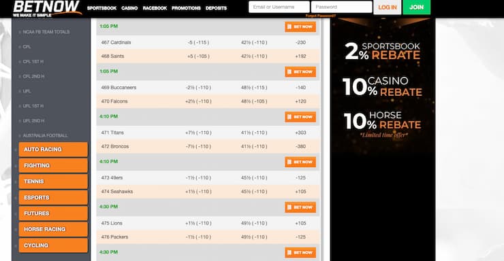Pick Saints moneyline +192
This screenshot has height=261, width=504.
click(300, 56)
